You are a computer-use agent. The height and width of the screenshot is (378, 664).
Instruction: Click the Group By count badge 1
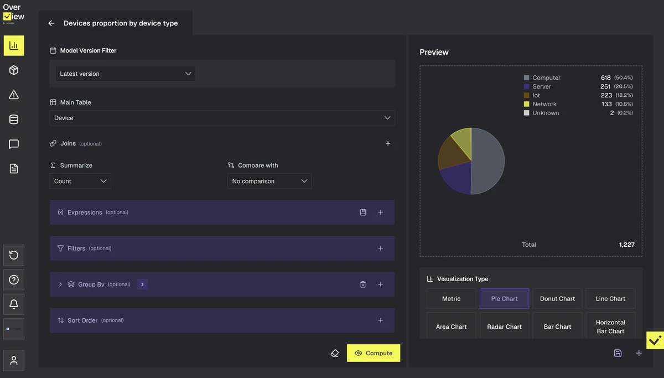tap(142, 284)
